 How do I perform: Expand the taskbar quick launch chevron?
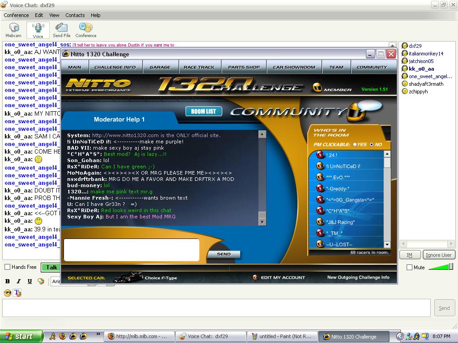click(98, 334)
